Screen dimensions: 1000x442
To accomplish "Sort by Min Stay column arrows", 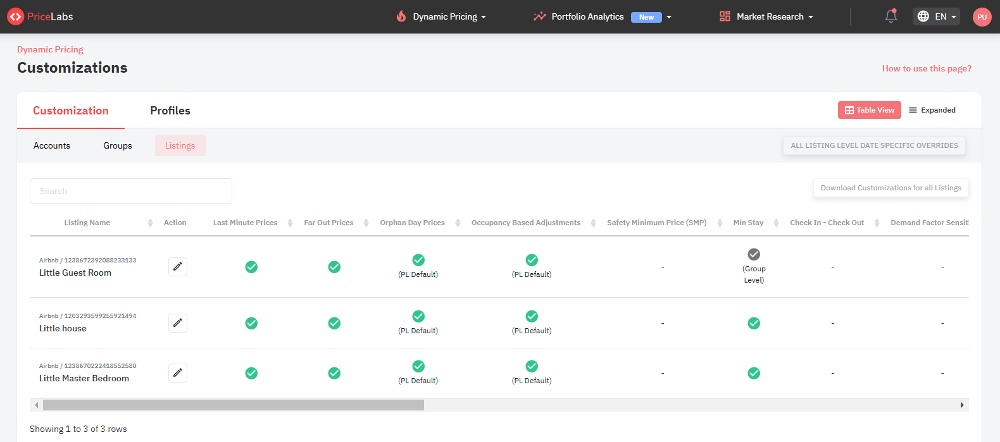I will (776, 223).
